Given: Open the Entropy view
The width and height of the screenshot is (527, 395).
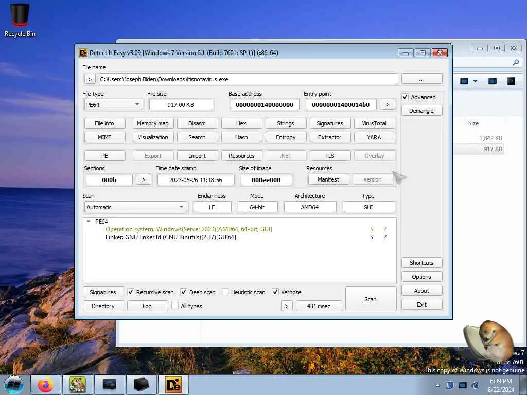Looking at the screenshot, I should pyautogui.click(x=286, y=137).
